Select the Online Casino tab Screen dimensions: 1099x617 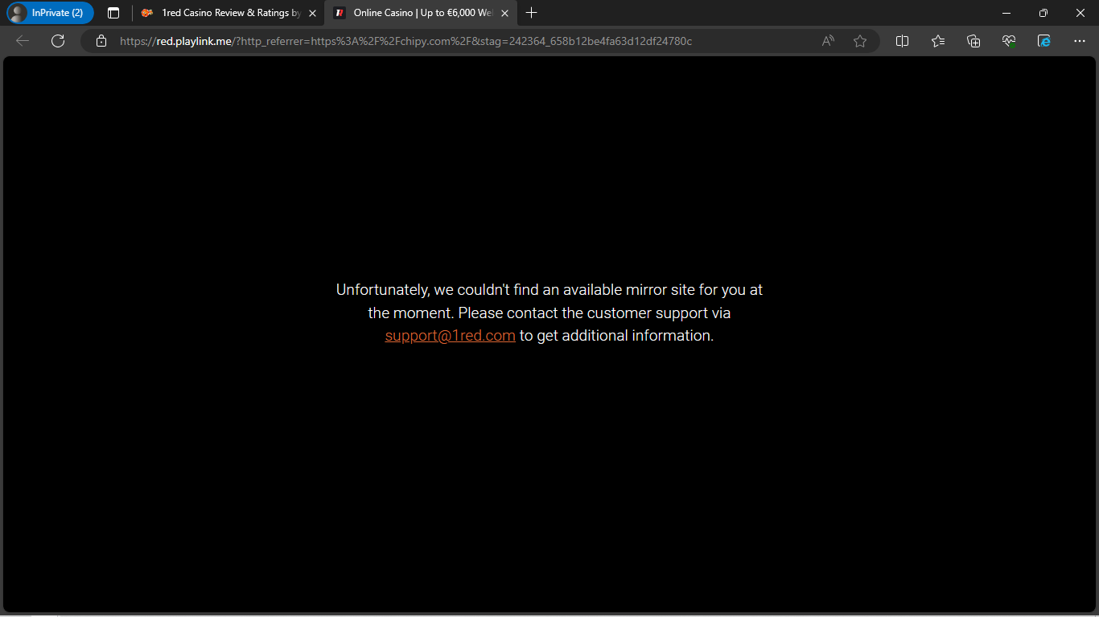click(x=414, y=13)
